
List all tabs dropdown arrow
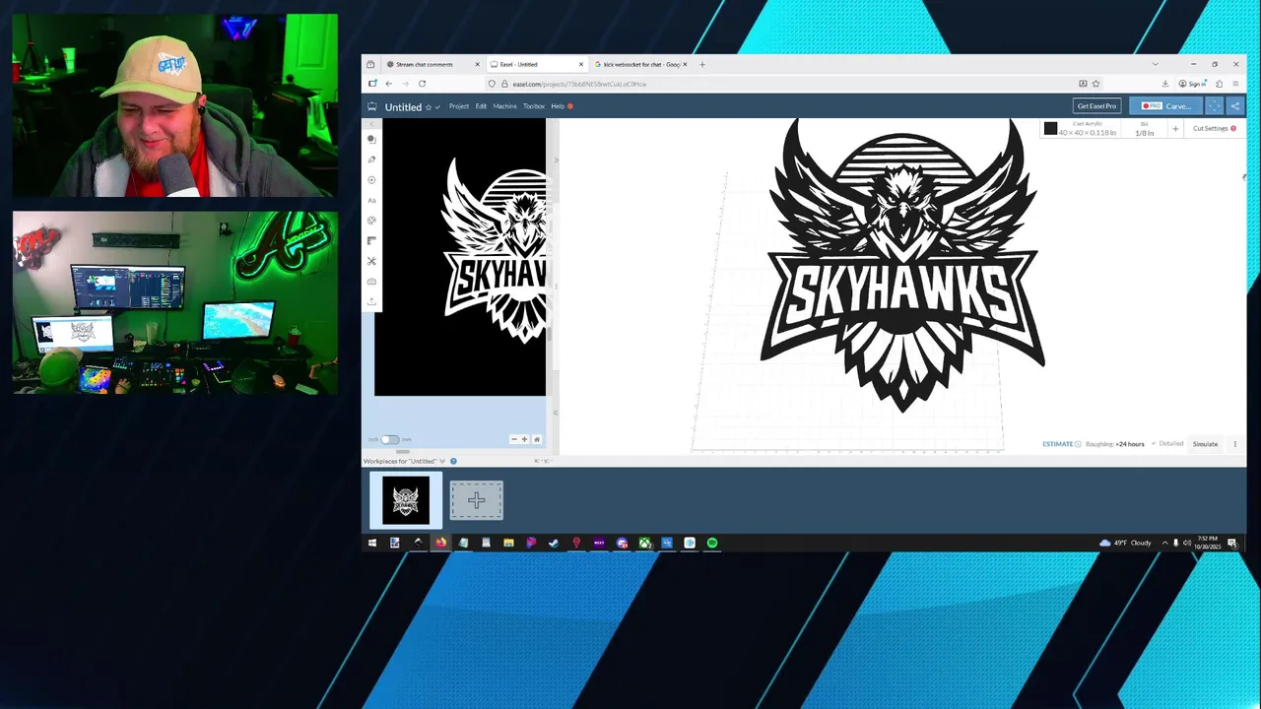[1155, 64]
